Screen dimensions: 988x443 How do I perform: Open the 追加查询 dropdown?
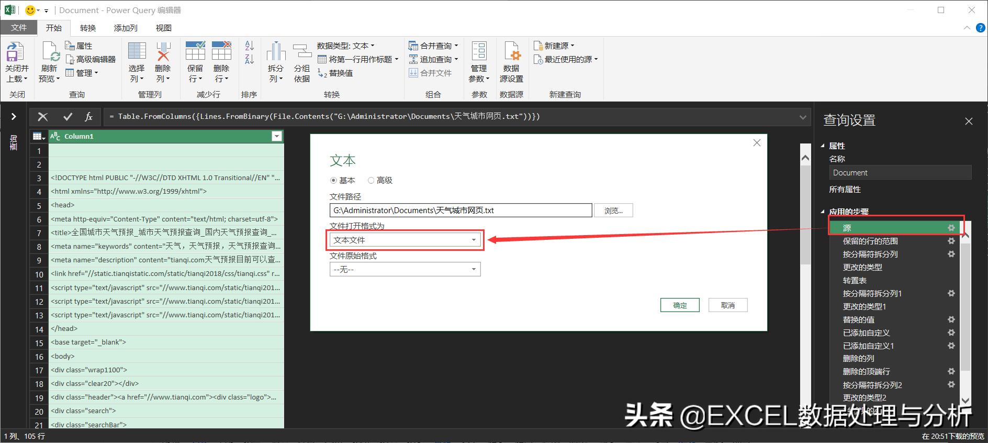point(433,59)
